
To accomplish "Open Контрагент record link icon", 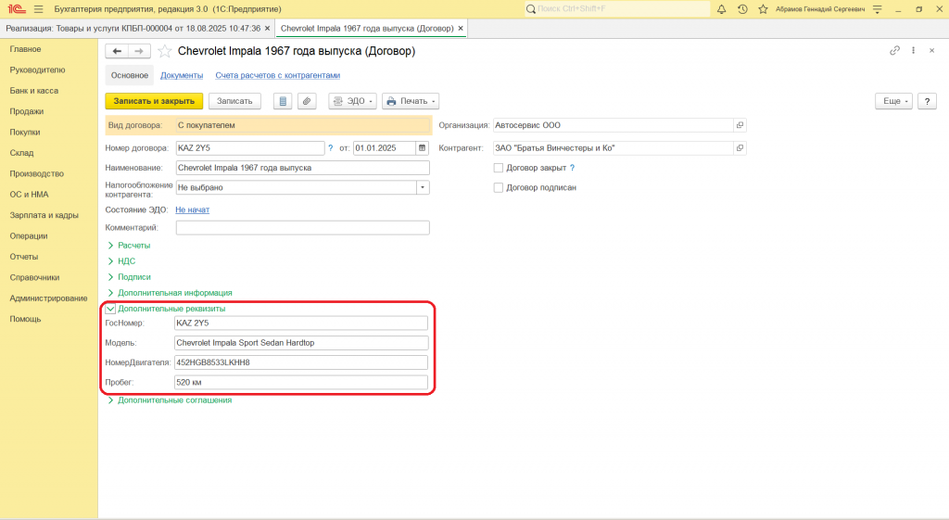I will 740,147.
